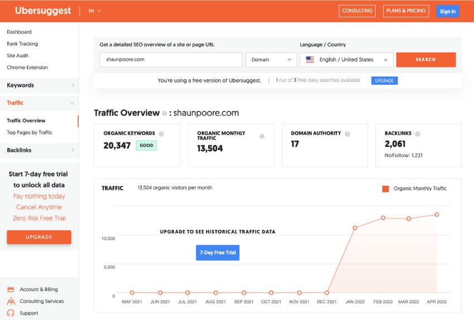This screenshot has height=320, width=474.
Task: Click the DEC 2021 data point
Action: pyautogui.click(x=326, y=293)
